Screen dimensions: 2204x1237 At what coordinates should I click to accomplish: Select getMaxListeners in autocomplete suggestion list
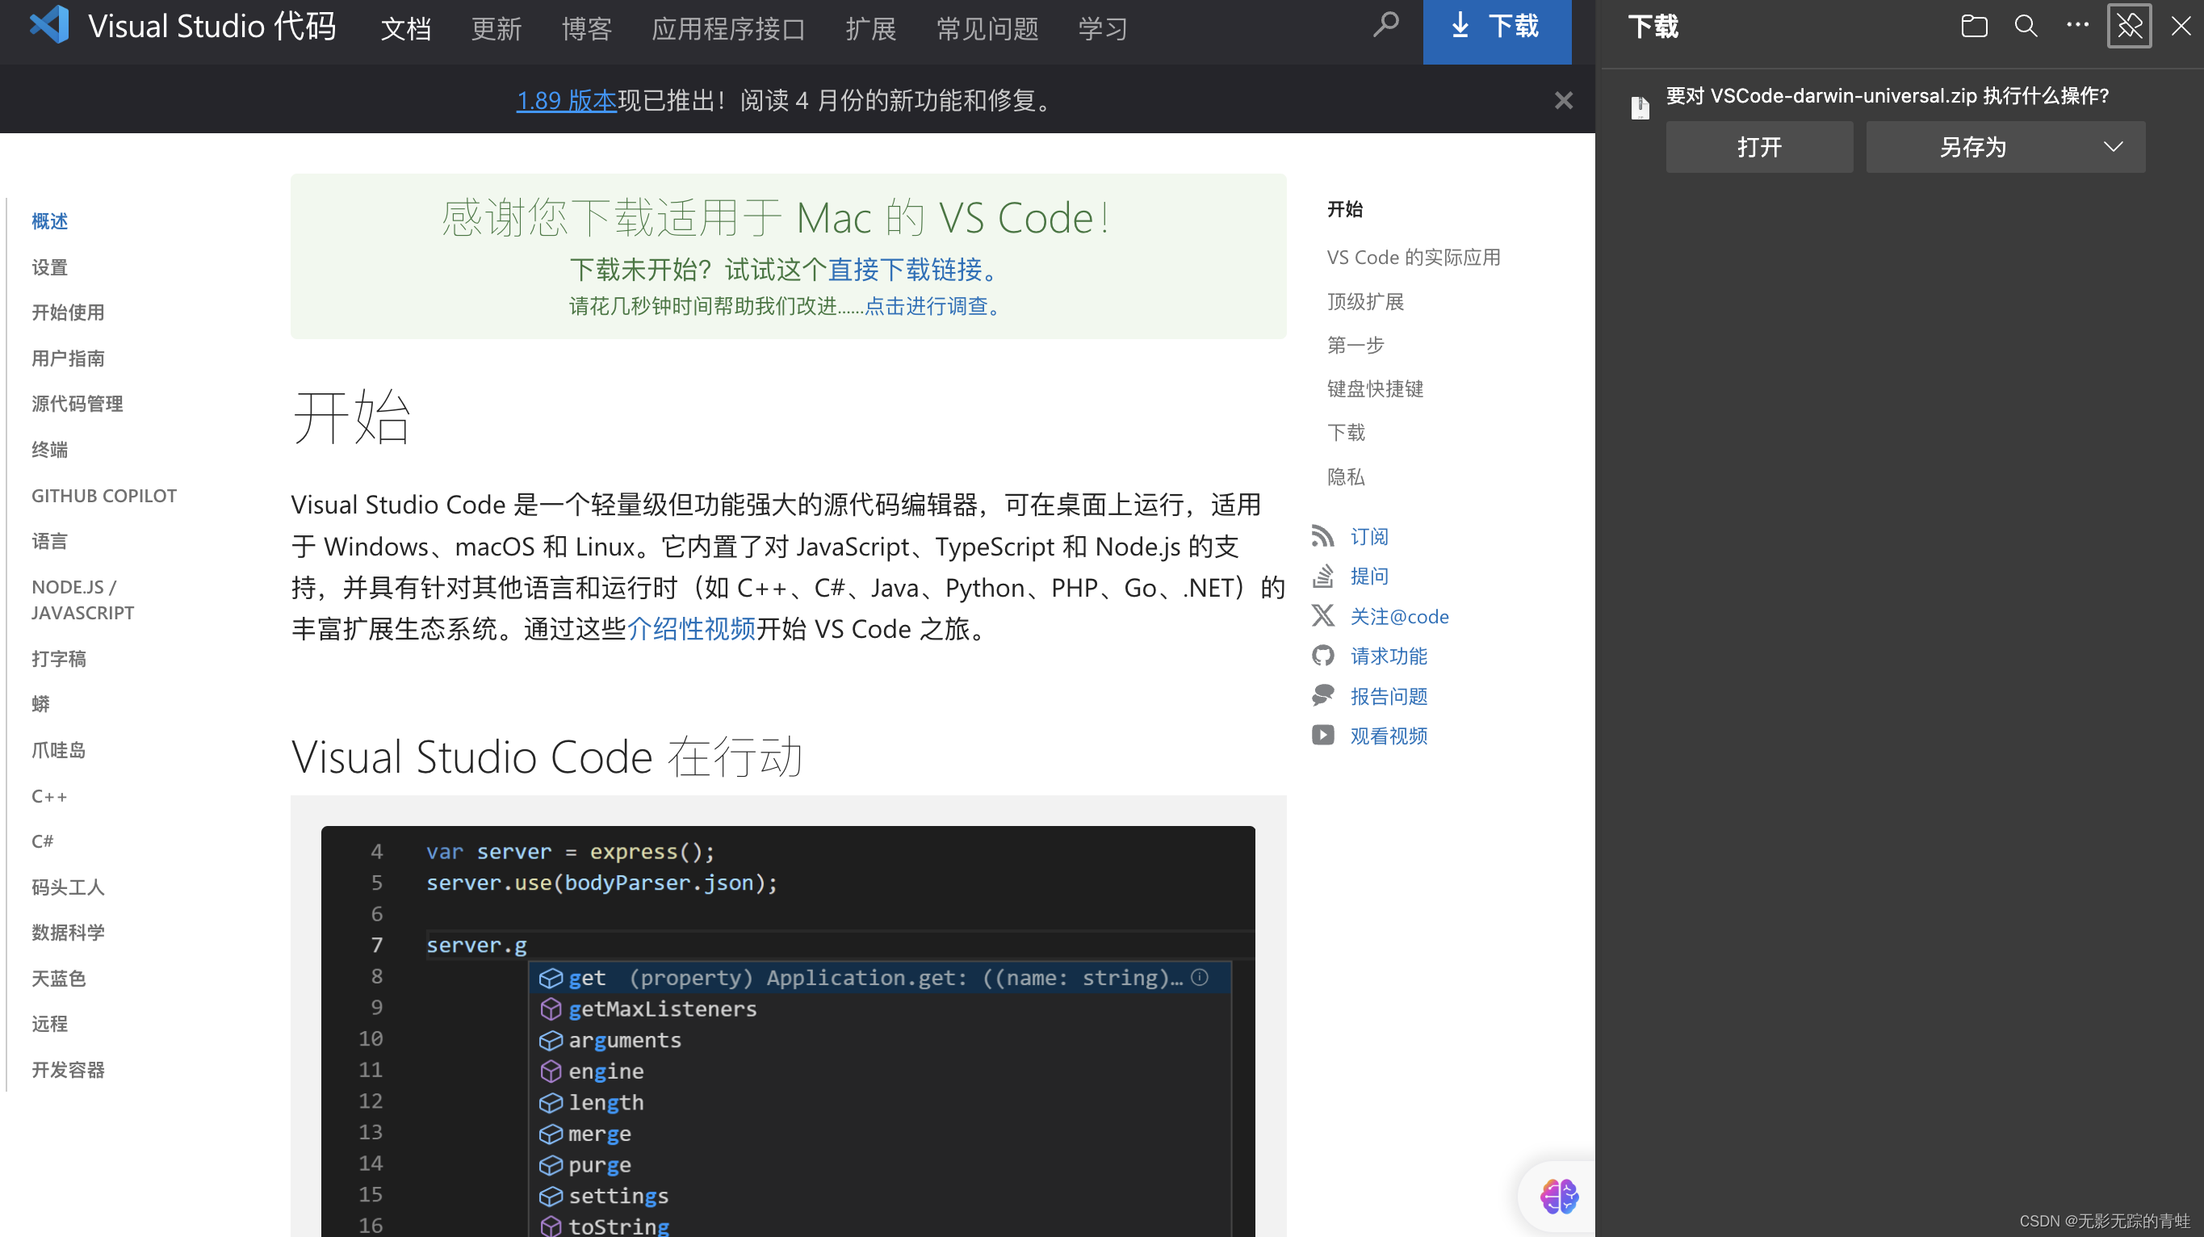pos(662,1009)
